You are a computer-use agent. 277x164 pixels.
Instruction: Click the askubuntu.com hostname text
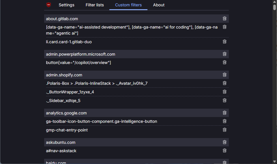coord(61,142)
